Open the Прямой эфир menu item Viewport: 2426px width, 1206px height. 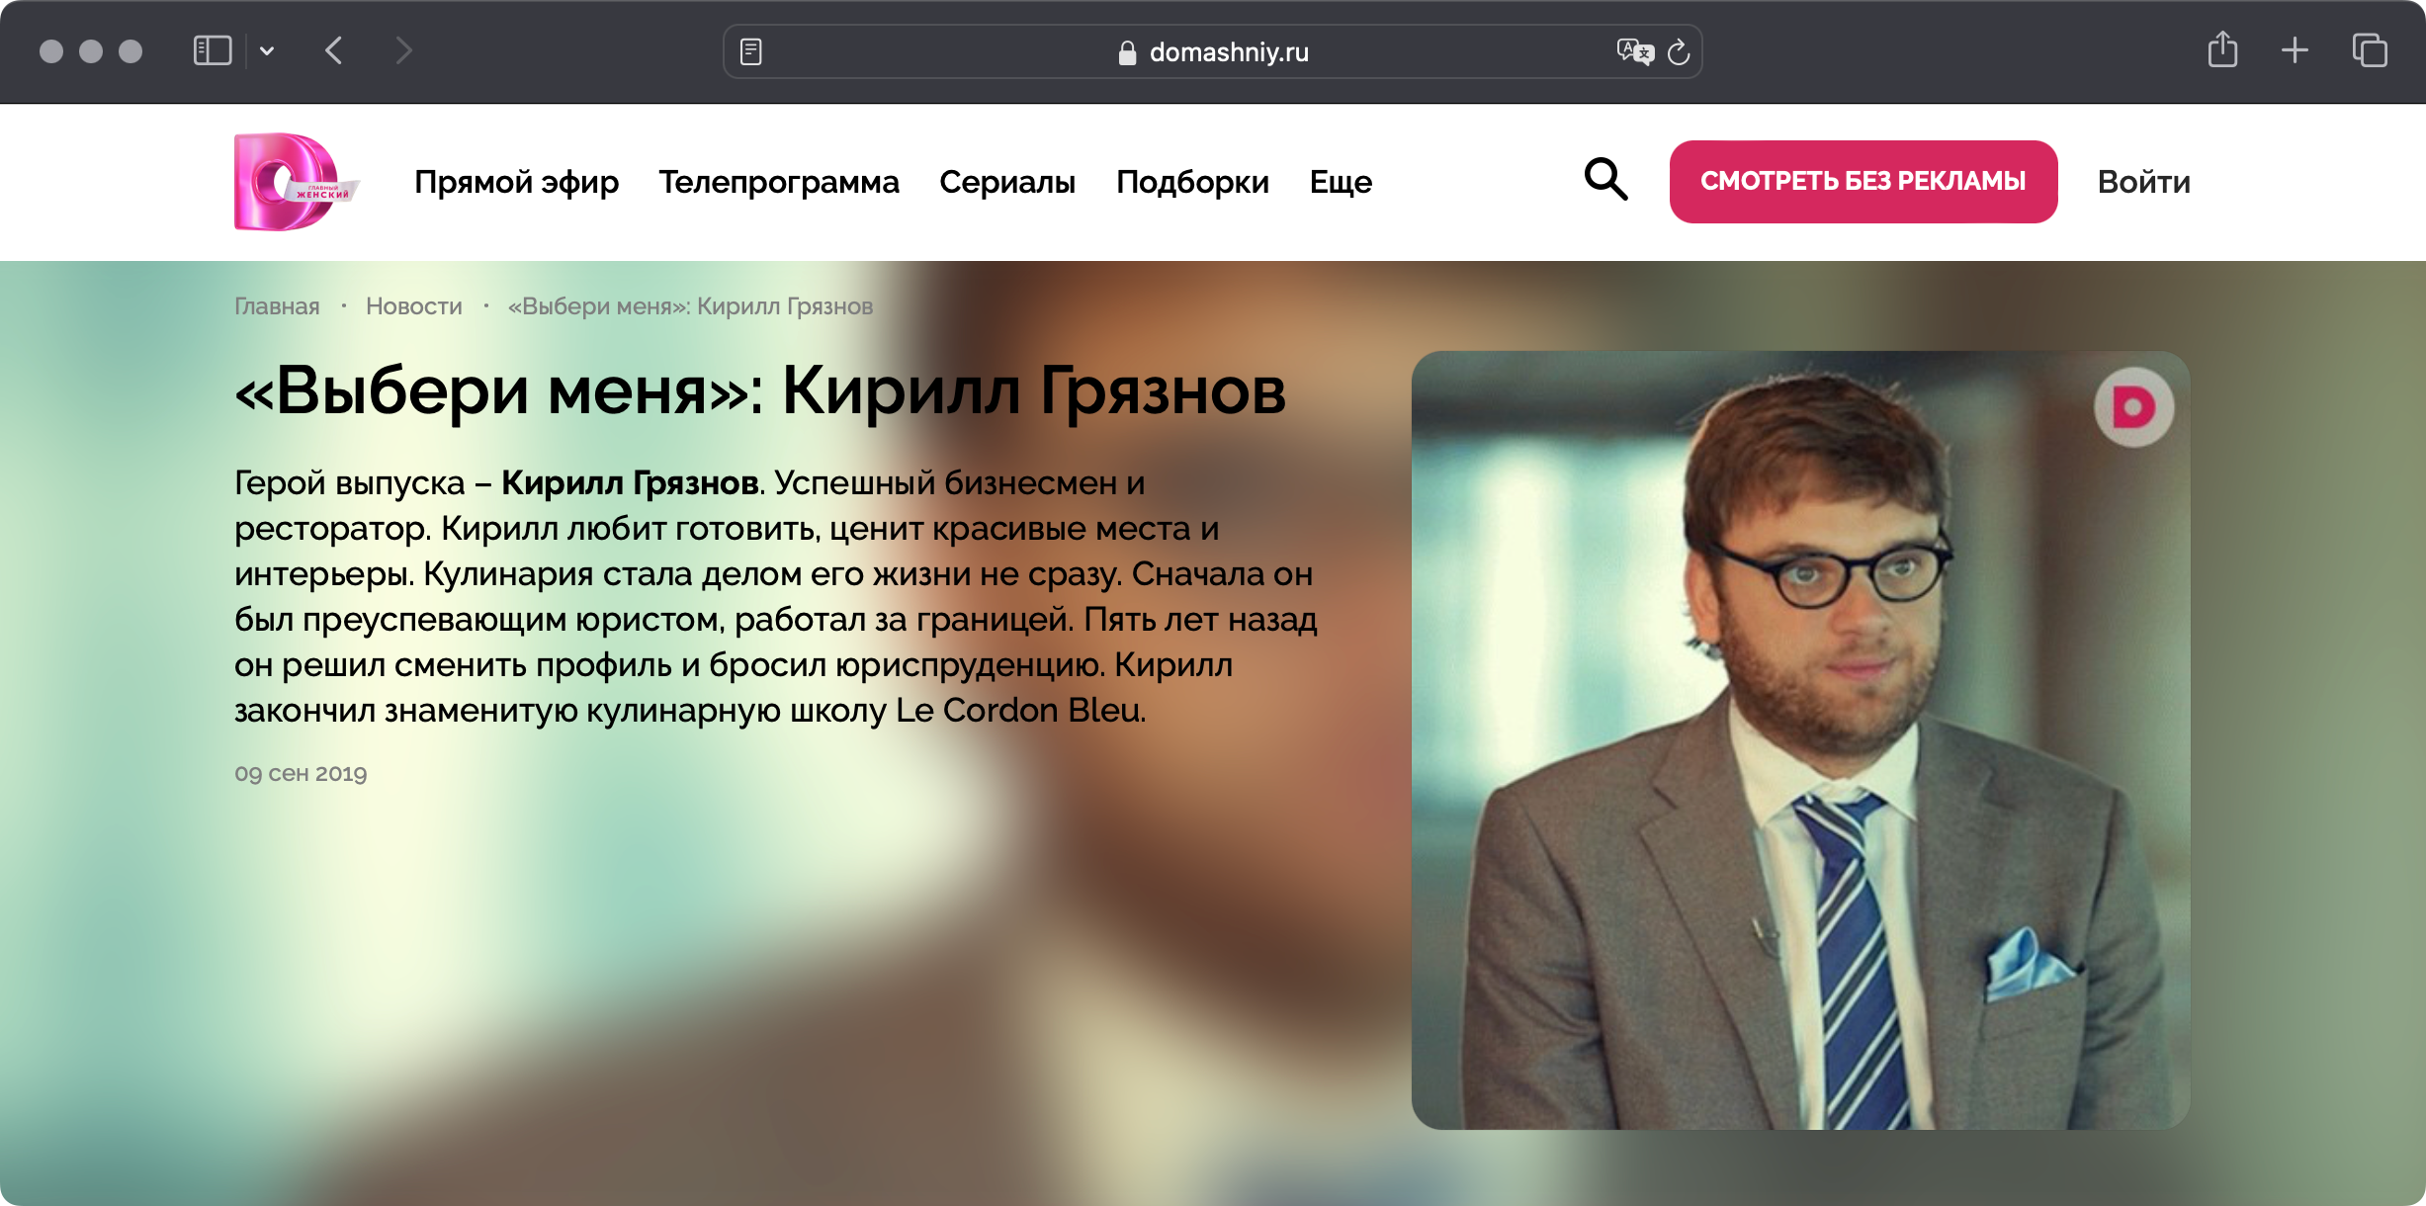(517, 182)
